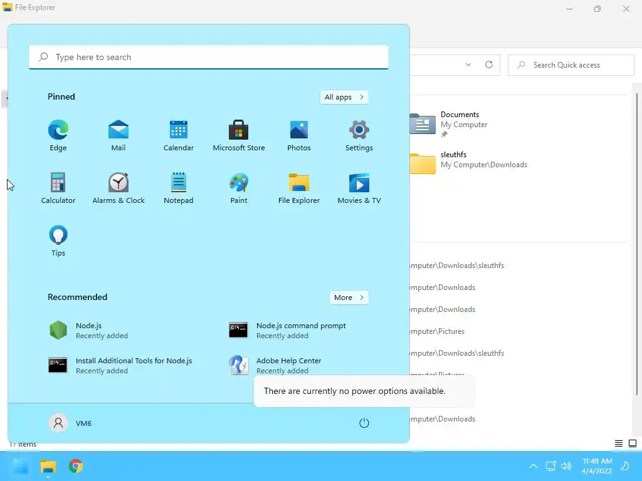
Task: Click the Search Quick access field
Action: coord(571,65)
